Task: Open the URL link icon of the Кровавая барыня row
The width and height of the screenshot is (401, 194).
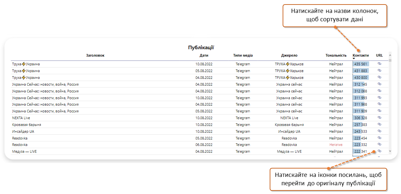Action: pyautogui.click(x=379, y=125)
